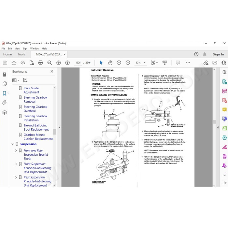Click the Send file by email icon
228x228 pixels.
(x=215, y=63)
